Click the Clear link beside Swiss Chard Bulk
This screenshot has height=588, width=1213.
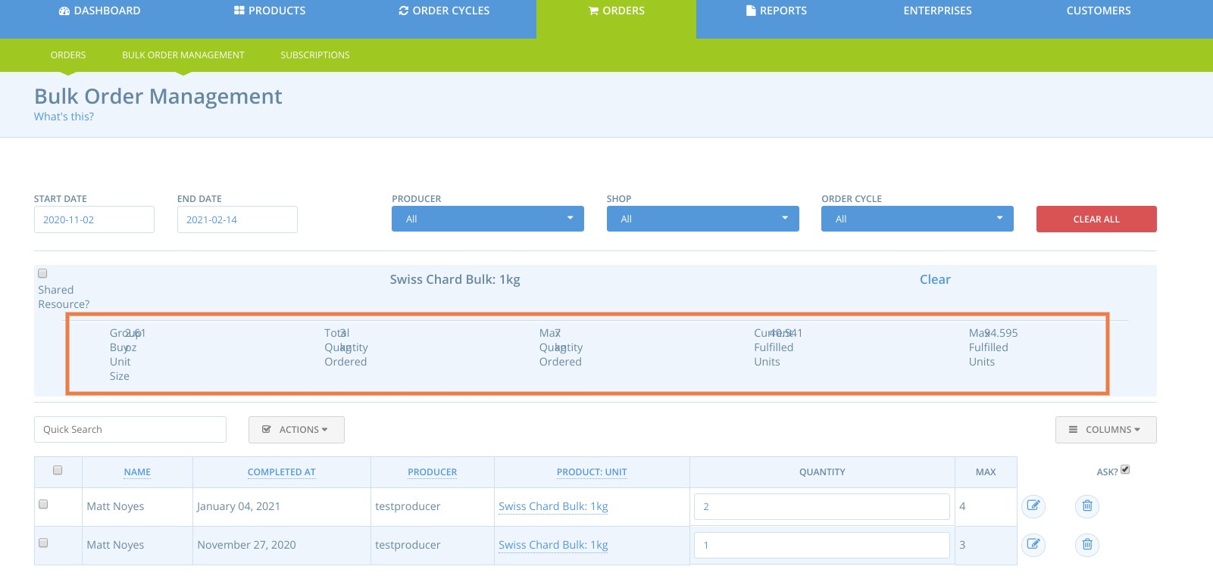click(935, 279)
